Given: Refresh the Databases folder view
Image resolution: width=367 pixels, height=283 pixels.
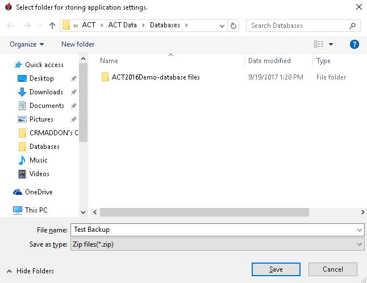Looking at the screenshot, I should 233,26.
